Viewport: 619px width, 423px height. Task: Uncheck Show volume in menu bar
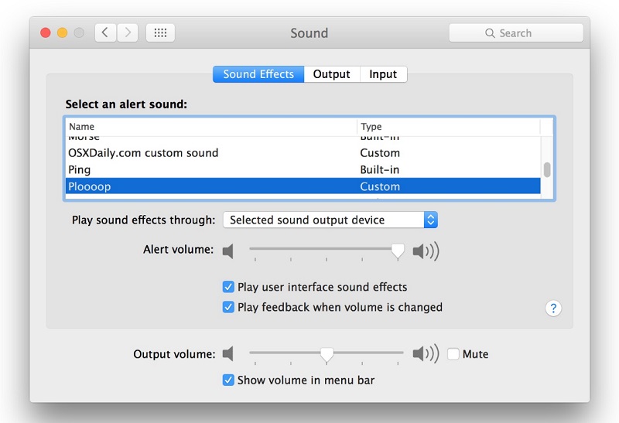(228, 380)
